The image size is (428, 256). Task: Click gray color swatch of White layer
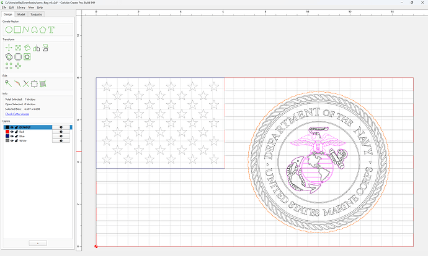coord(7,140)
